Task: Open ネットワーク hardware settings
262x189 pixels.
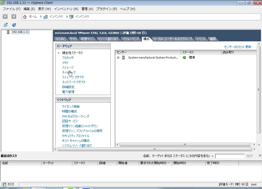Action: point(69,72)
